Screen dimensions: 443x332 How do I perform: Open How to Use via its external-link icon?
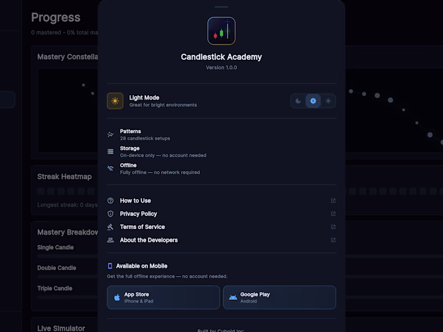(333, 200)
